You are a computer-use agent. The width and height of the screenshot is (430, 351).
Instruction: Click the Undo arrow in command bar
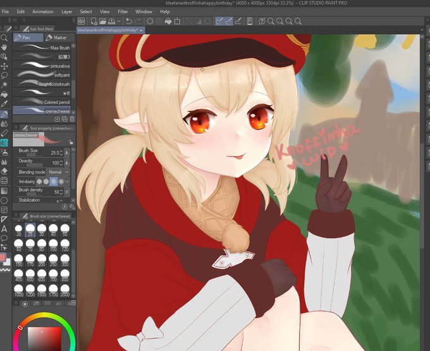[128, 21]
